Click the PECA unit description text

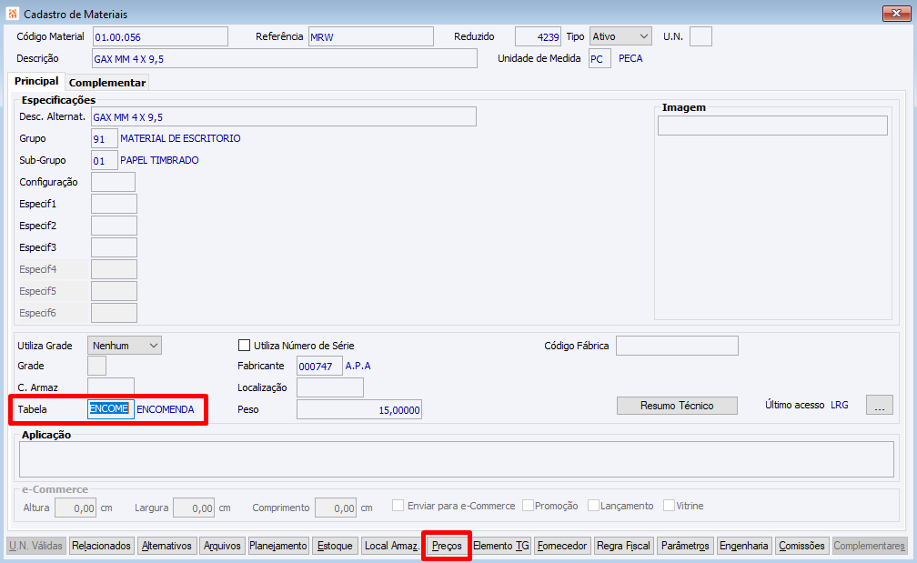630,58
